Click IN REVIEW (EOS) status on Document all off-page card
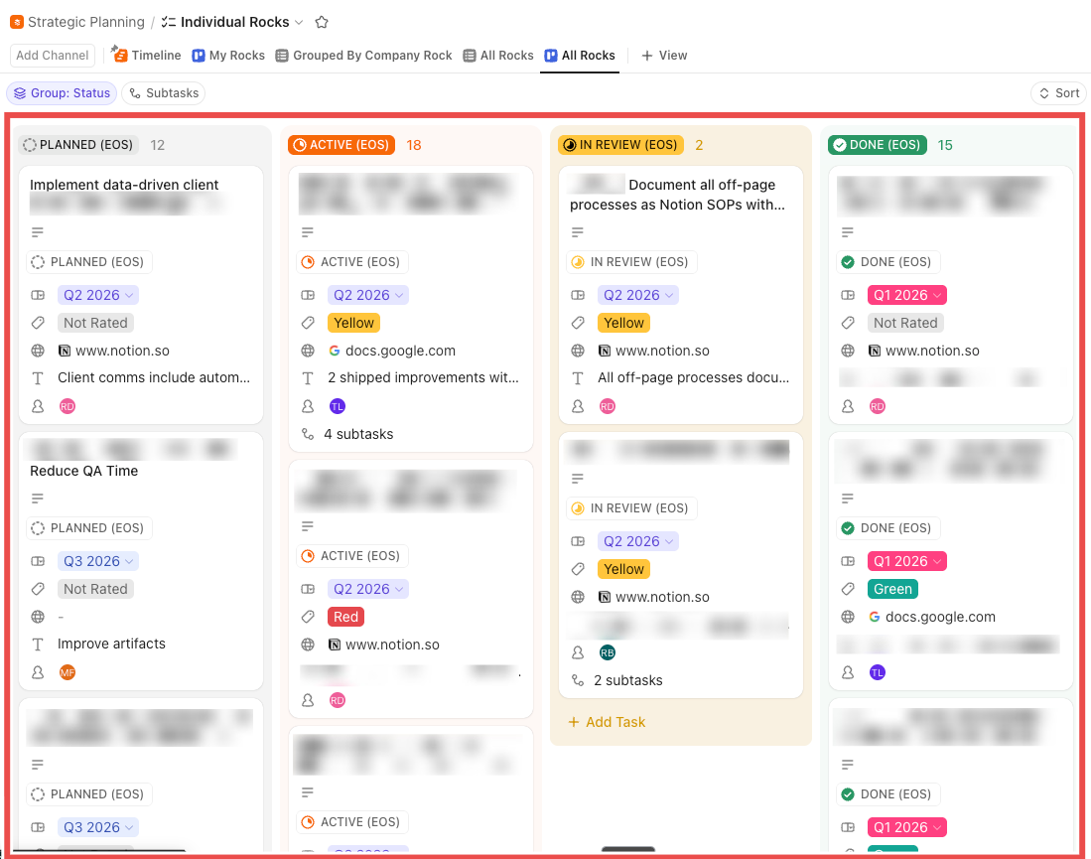The height and width of the screenshot is (859, 1091). click(x=631, y=262)
